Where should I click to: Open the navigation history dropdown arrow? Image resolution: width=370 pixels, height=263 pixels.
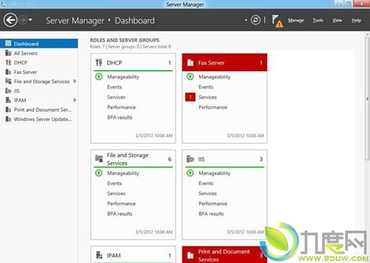30,20
